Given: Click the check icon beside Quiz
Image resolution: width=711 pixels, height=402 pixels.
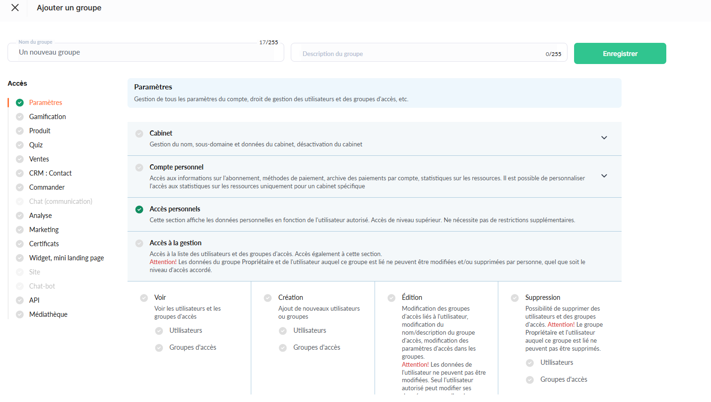Looking at the screenshot, I should [20, 145].
